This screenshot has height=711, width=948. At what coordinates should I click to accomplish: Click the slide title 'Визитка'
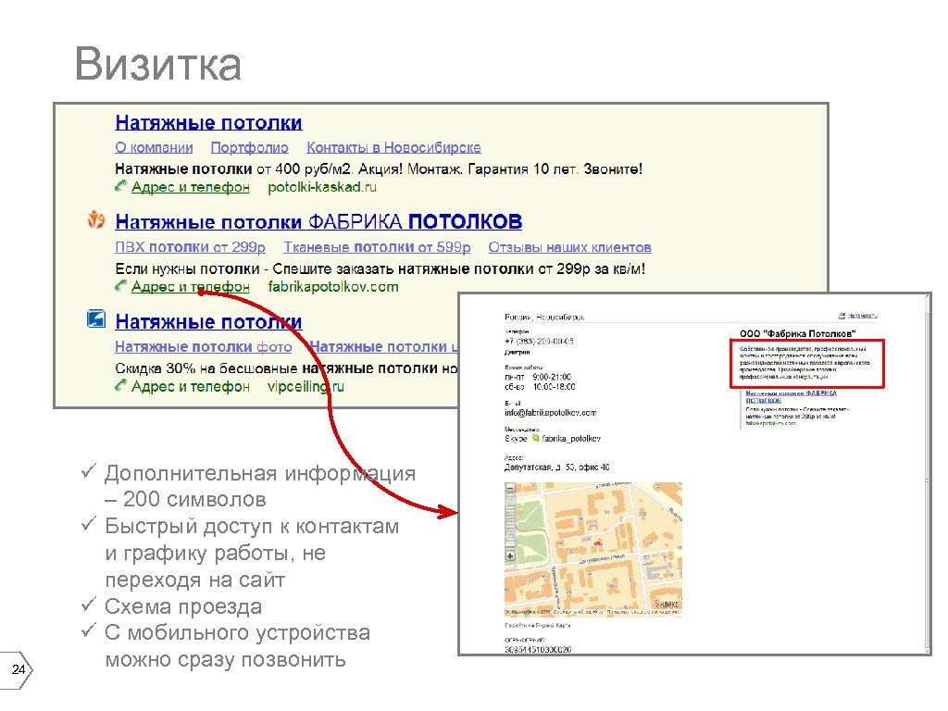pyautogui.click(x=157, y=64)
